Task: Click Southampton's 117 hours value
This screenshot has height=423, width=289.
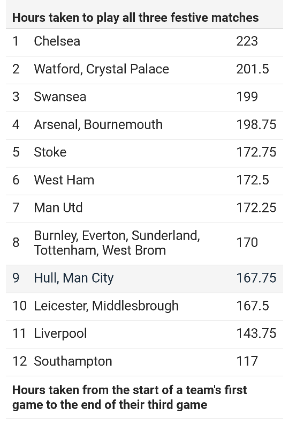Action: pyautogui.click(x=247, y=361)
